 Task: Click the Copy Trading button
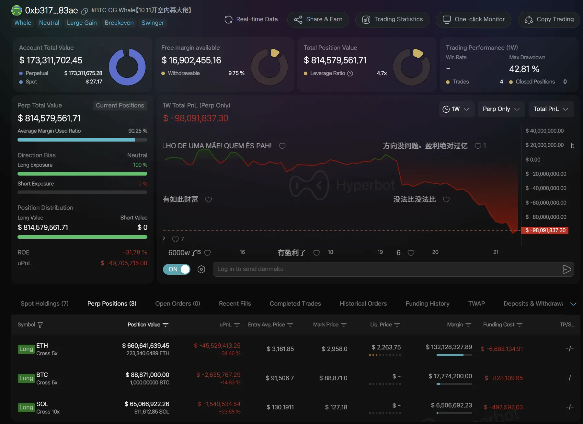coord(549,19)
